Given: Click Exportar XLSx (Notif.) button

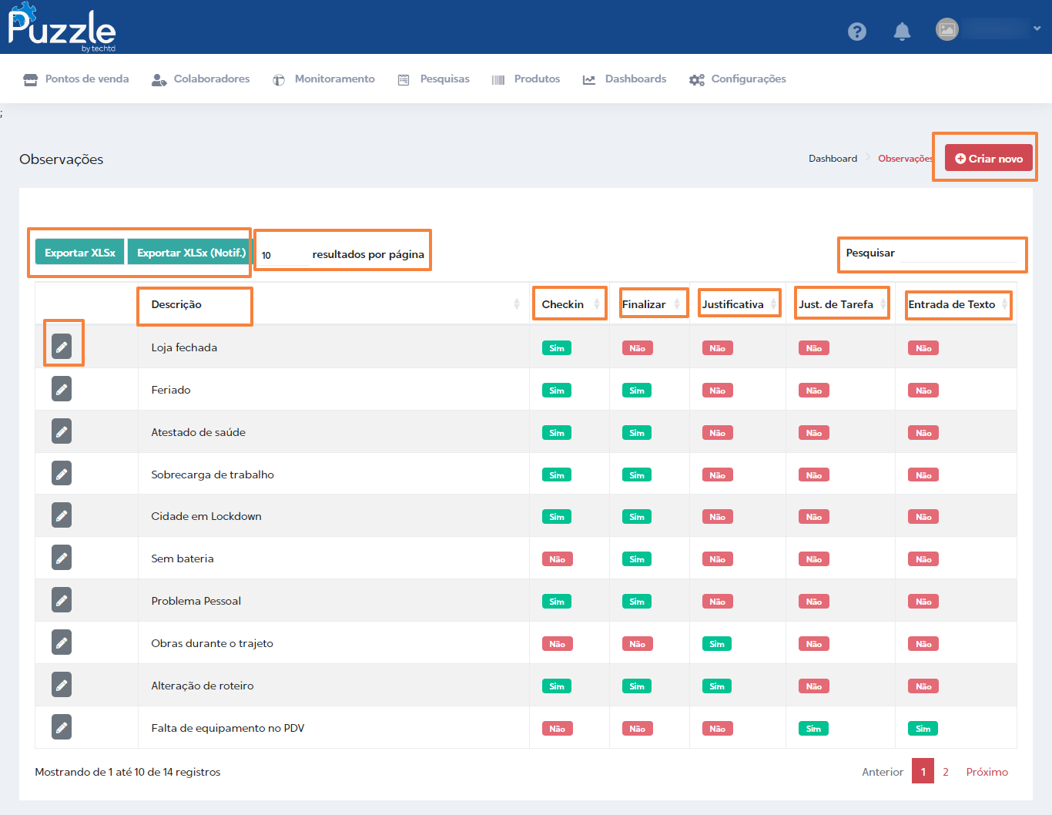Looking at the screenshot, I should click(191, 253).
